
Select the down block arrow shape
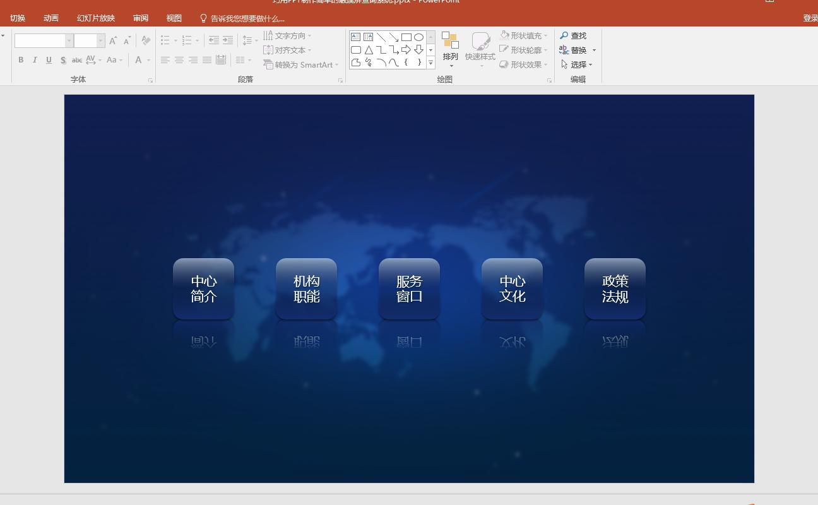418,50
